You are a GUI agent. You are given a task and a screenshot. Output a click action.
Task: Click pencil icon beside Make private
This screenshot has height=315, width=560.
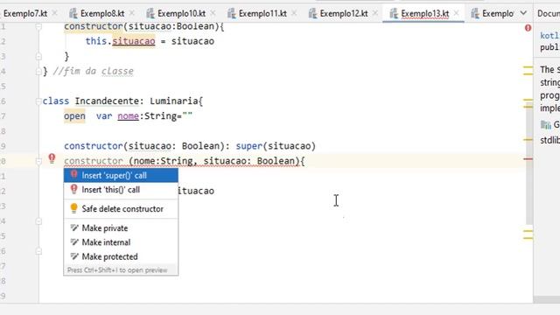pos(74,227)
